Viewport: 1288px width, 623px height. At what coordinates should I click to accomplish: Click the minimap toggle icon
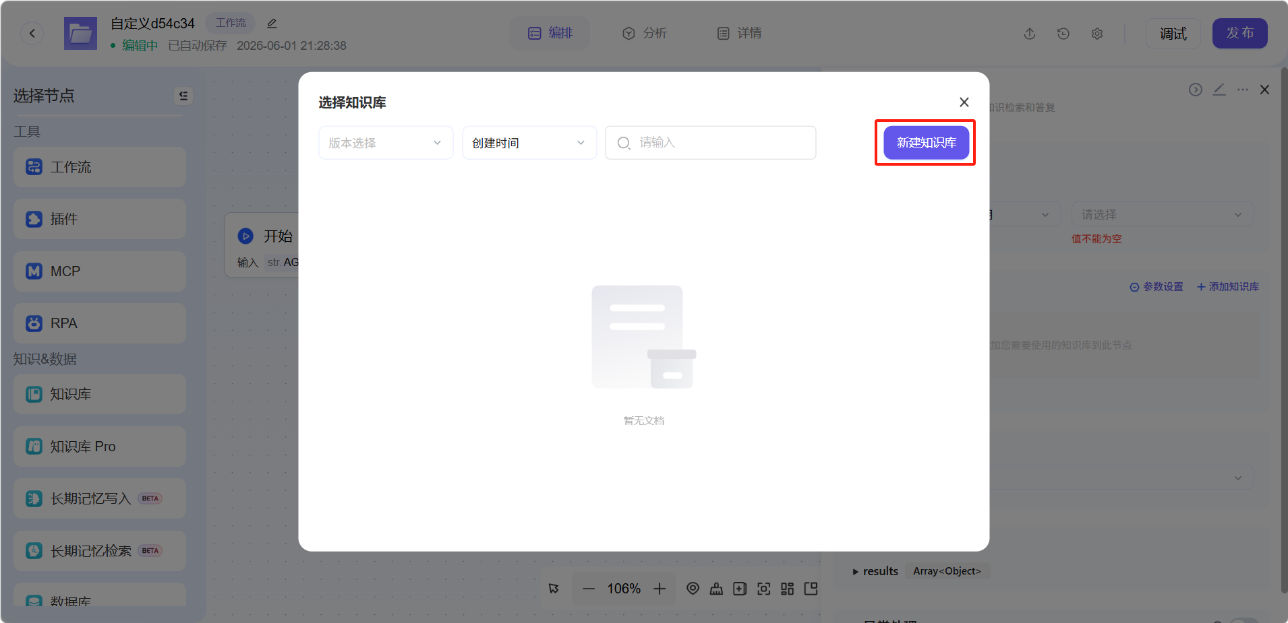(x=811, y=589)
